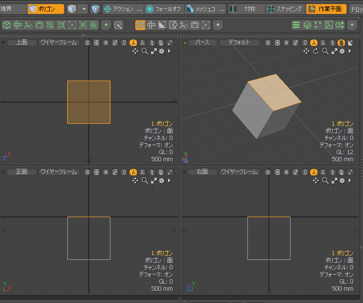Click the zoom magnifier icon in 上面 viewport

coord(145,51)
